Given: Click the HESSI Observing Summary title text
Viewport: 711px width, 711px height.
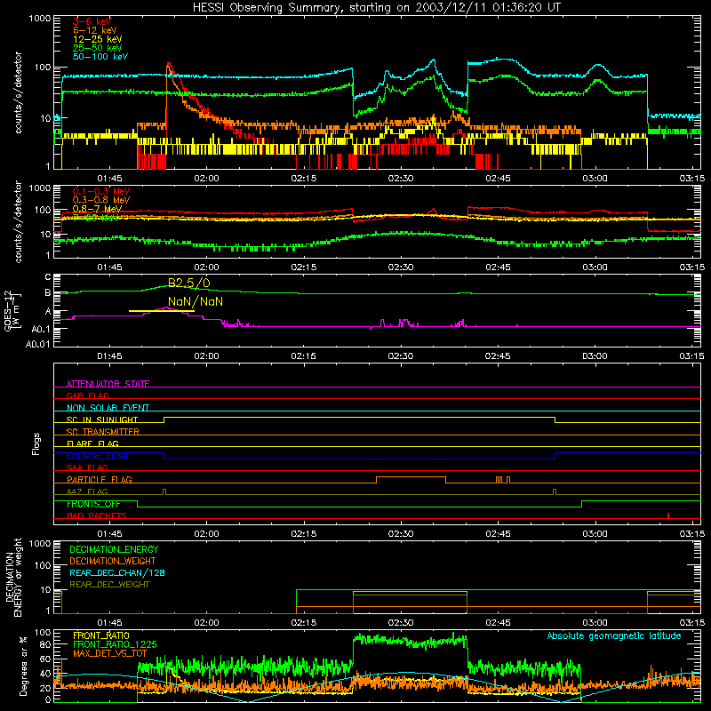Looking at the screenshot, I should [376, 7].
